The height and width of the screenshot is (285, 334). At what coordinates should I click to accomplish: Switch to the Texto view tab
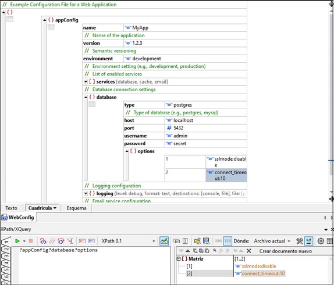pyautogui.click(x=11, y=208)
